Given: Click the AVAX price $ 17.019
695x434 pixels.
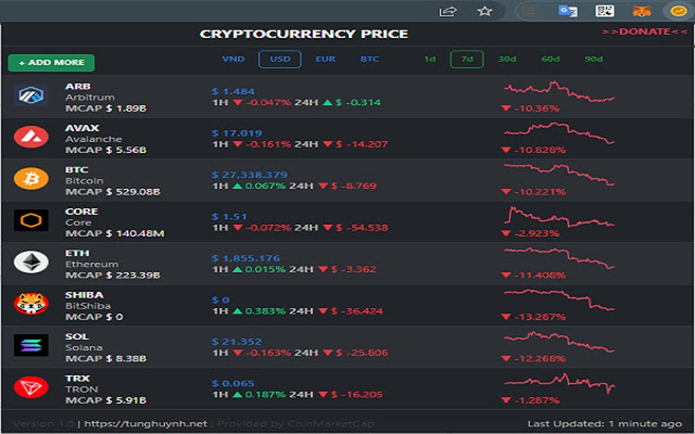Looking at the screenshot, I should [236, 133].
